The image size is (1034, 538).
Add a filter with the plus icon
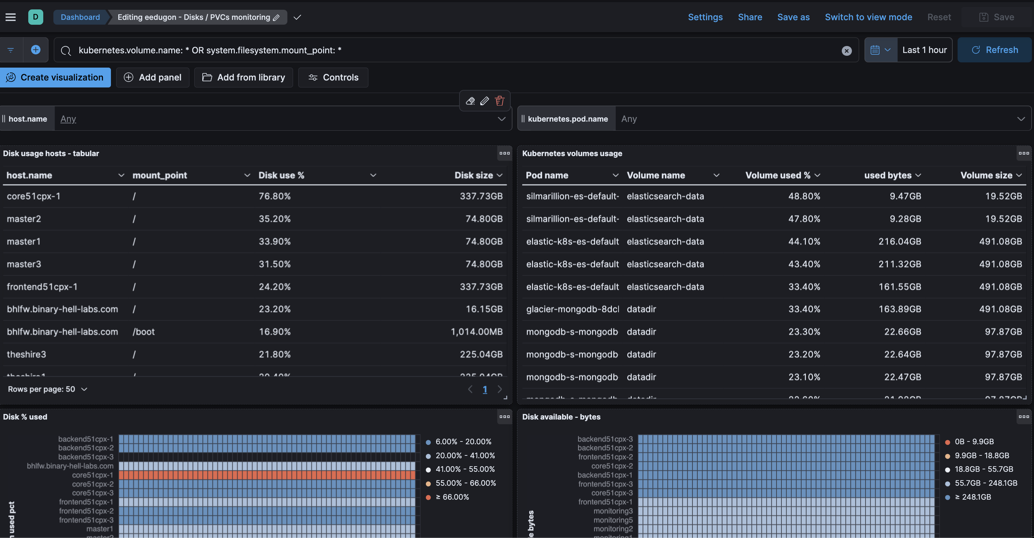pyautogui.click(x=36, y=50)
